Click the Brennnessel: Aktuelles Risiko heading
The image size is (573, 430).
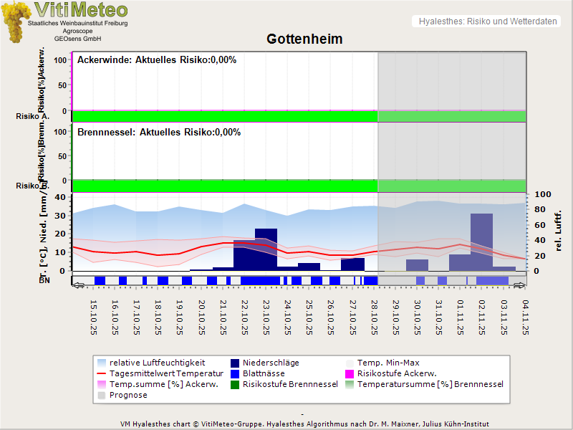(159, 133)
